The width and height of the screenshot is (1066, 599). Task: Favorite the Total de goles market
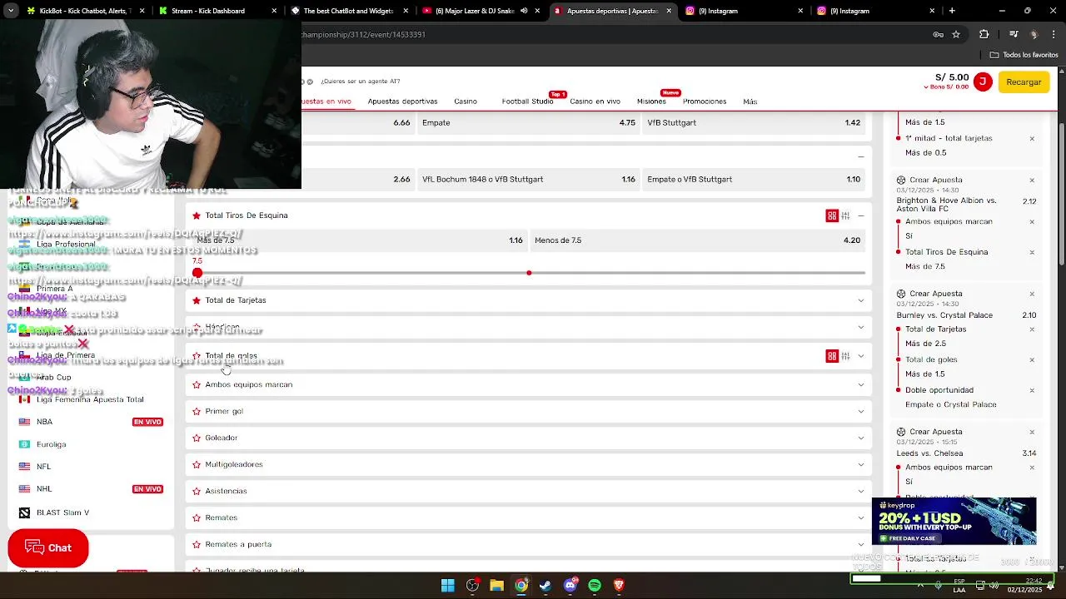[197, 356]
